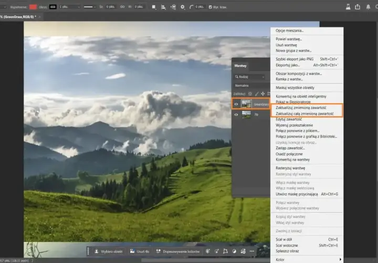Click lock transparent pixels icon
This screenshot has height=263, width=378.
coord(250,94)
